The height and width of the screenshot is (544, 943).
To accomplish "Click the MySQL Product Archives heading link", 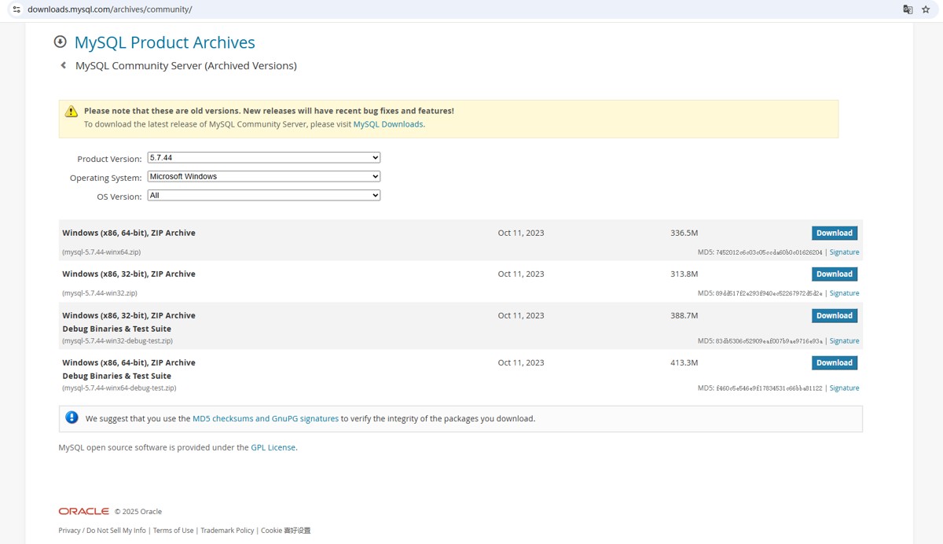I will coord(164,42).
